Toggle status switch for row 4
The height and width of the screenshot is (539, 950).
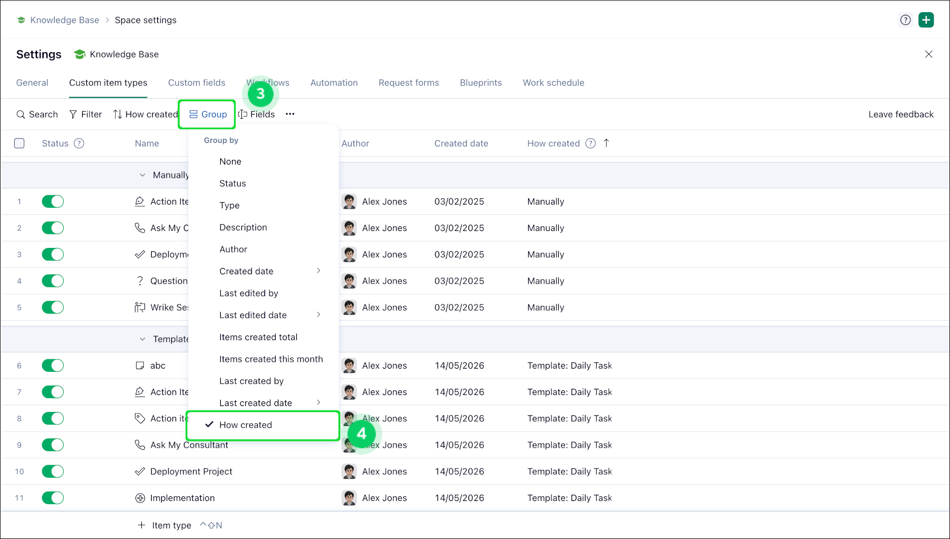(53, 281)
